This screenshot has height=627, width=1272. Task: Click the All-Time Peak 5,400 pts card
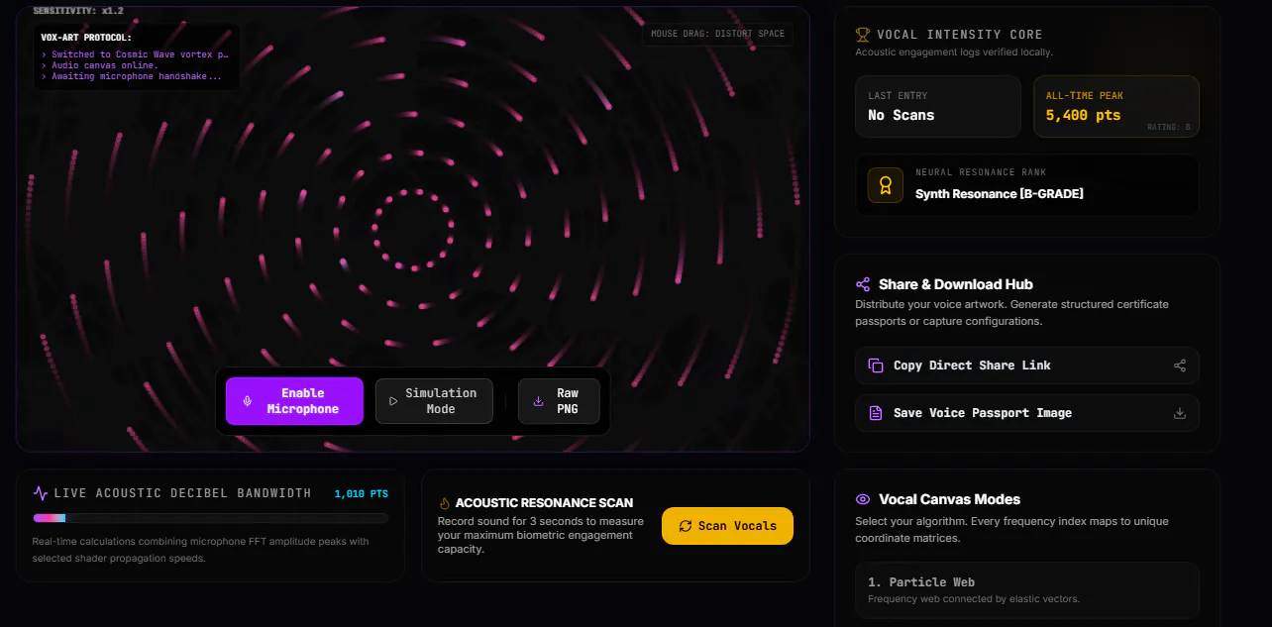(x=1116, y=106)
